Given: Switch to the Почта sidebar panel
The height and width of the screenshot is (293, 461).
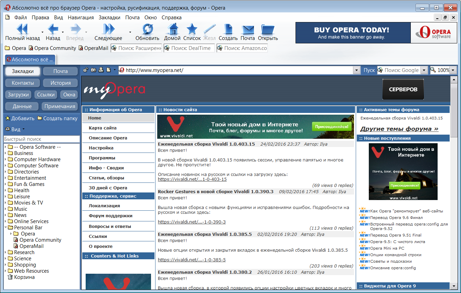Looking at the screenshot, I should 61,71.
